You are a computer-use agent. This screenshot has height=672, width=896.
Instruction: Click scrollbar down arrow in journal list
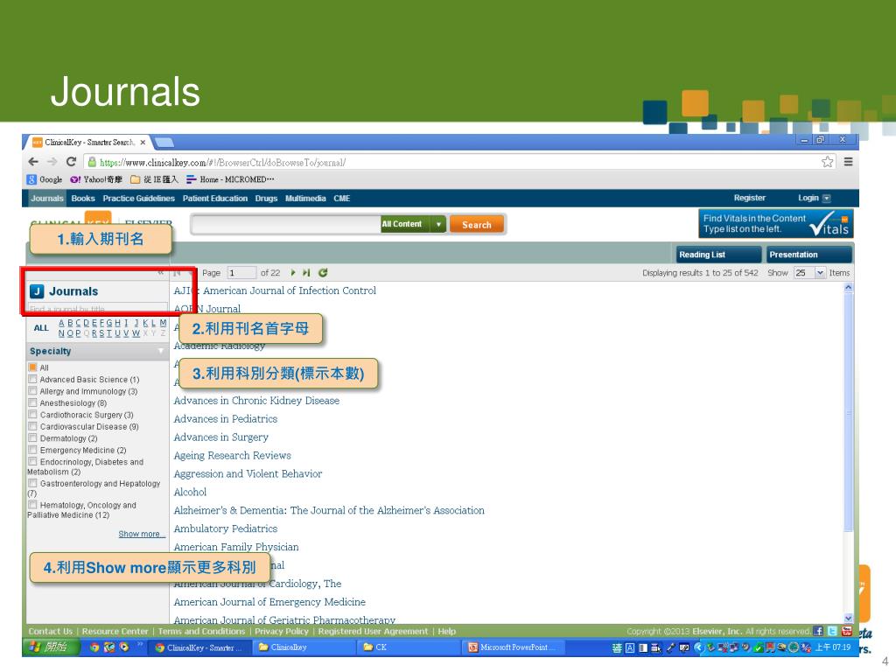849,619
